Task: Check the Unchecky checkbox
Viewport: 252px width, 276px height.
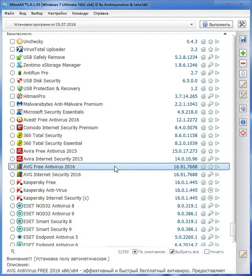Action: pyautogui.click(x=12, y=42)
